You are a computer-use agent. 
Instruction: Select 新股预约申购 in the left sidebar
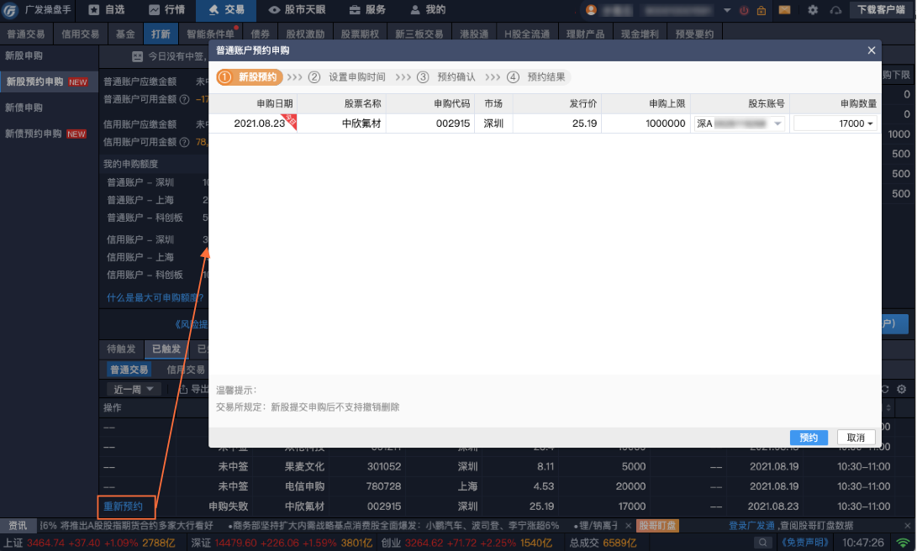pyautogui.click(x=49, y=81)
